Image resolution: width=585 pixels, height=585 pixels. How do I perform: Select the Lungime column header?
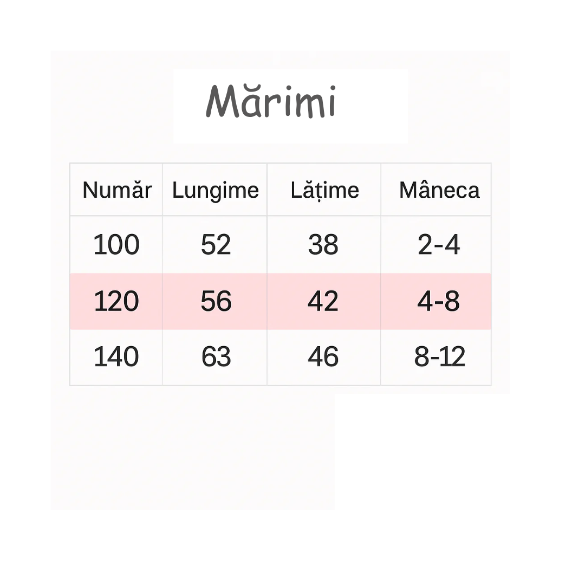pos(215,190)
